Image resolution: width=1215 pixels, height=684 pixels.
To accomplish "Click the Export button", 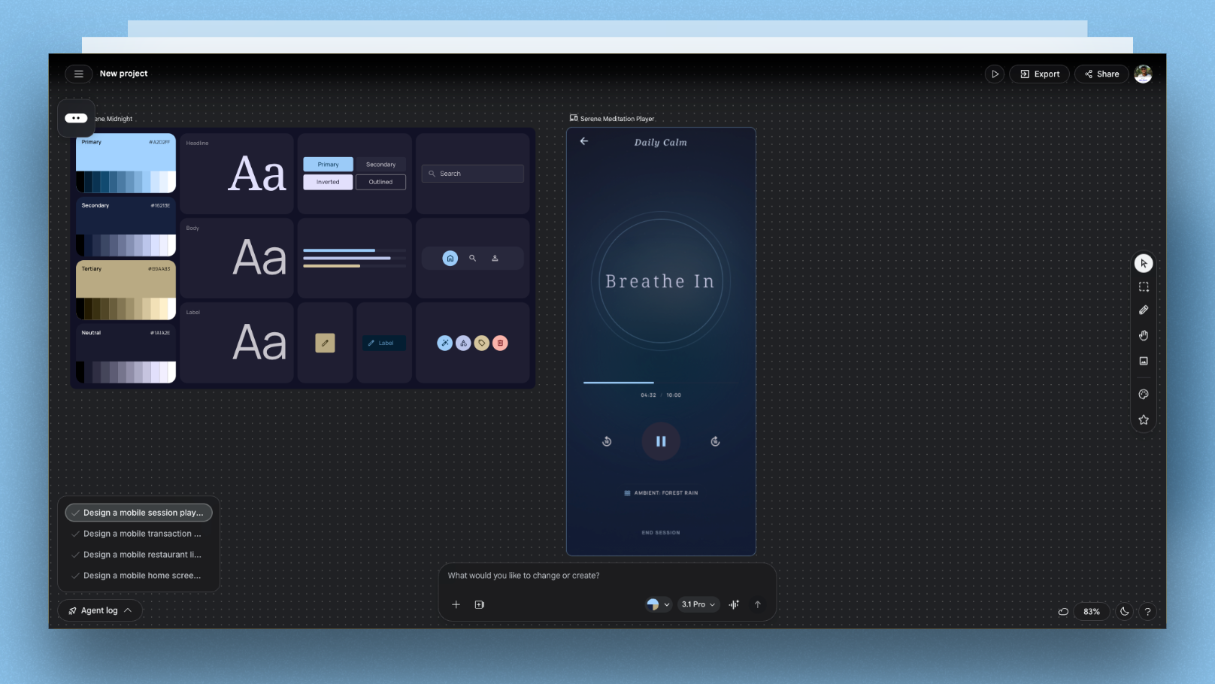I will coord(1039,74).
